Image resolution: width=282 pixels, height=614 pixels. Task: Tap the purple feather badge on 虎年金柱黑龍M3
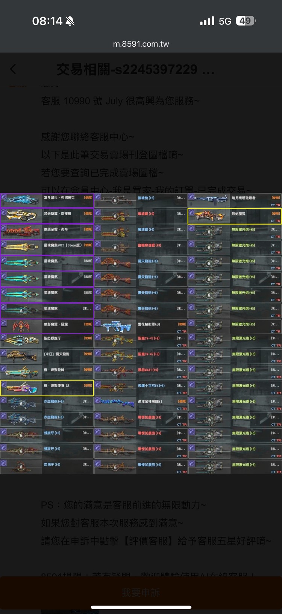click(97, 401)
